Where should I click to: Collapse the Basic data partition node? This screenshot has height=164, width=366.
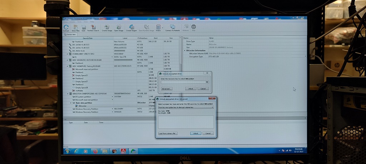point(71,103)
